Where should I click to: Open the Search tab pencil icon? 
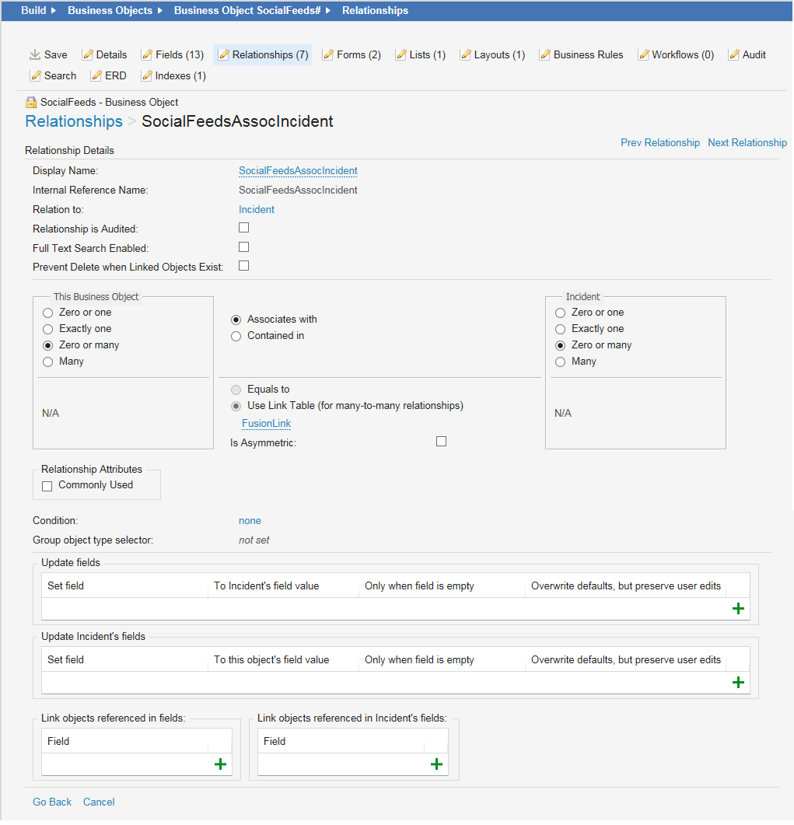[36, 76]
